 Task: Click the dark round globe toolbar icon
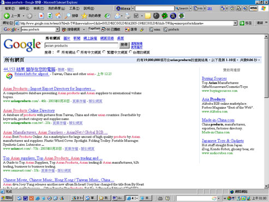pos(156,16)
